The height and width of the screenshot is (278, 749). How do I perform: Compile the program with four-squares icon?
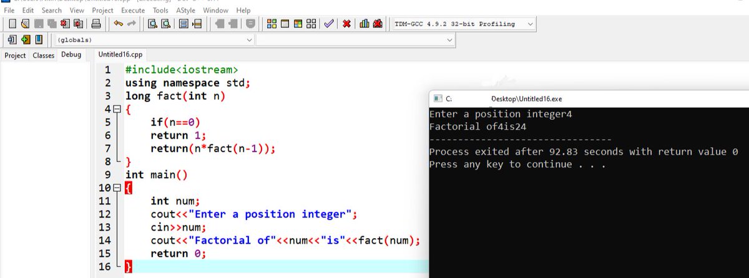[x=272, y=24]
